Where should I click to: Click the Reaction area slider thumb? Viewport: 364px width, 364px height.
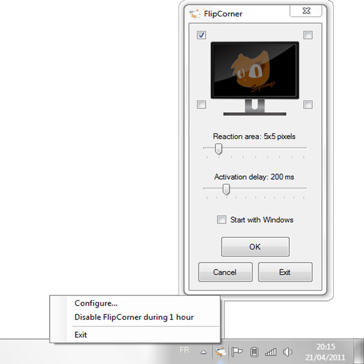218,149
